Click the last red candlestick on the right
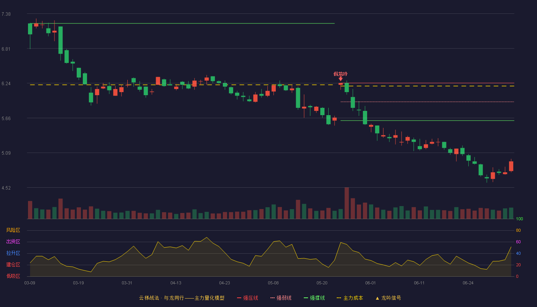The image size is (537, 307). (511, 166)
